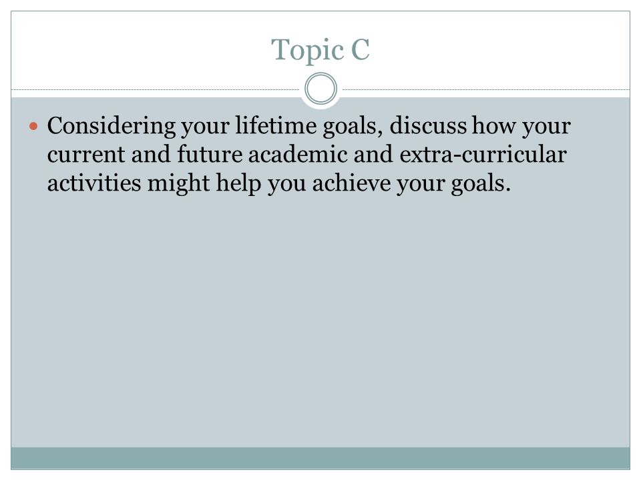Click the dashed divider line left of the circle
Viewport: 641px width, 480px height.
156,89
